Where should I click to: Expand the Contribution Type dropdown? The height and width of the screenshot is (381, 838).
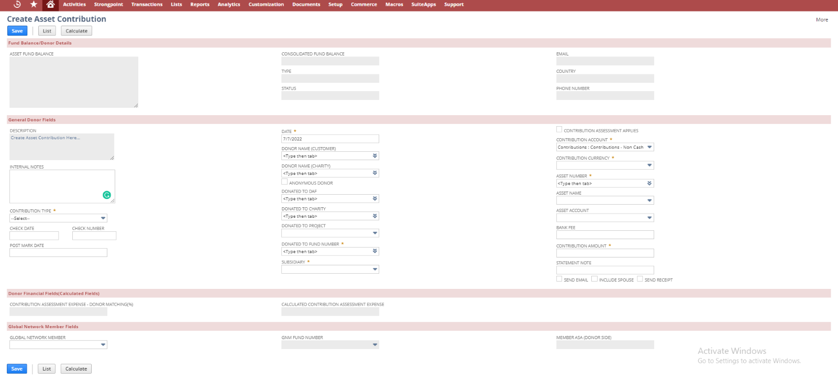click(103, 218)
